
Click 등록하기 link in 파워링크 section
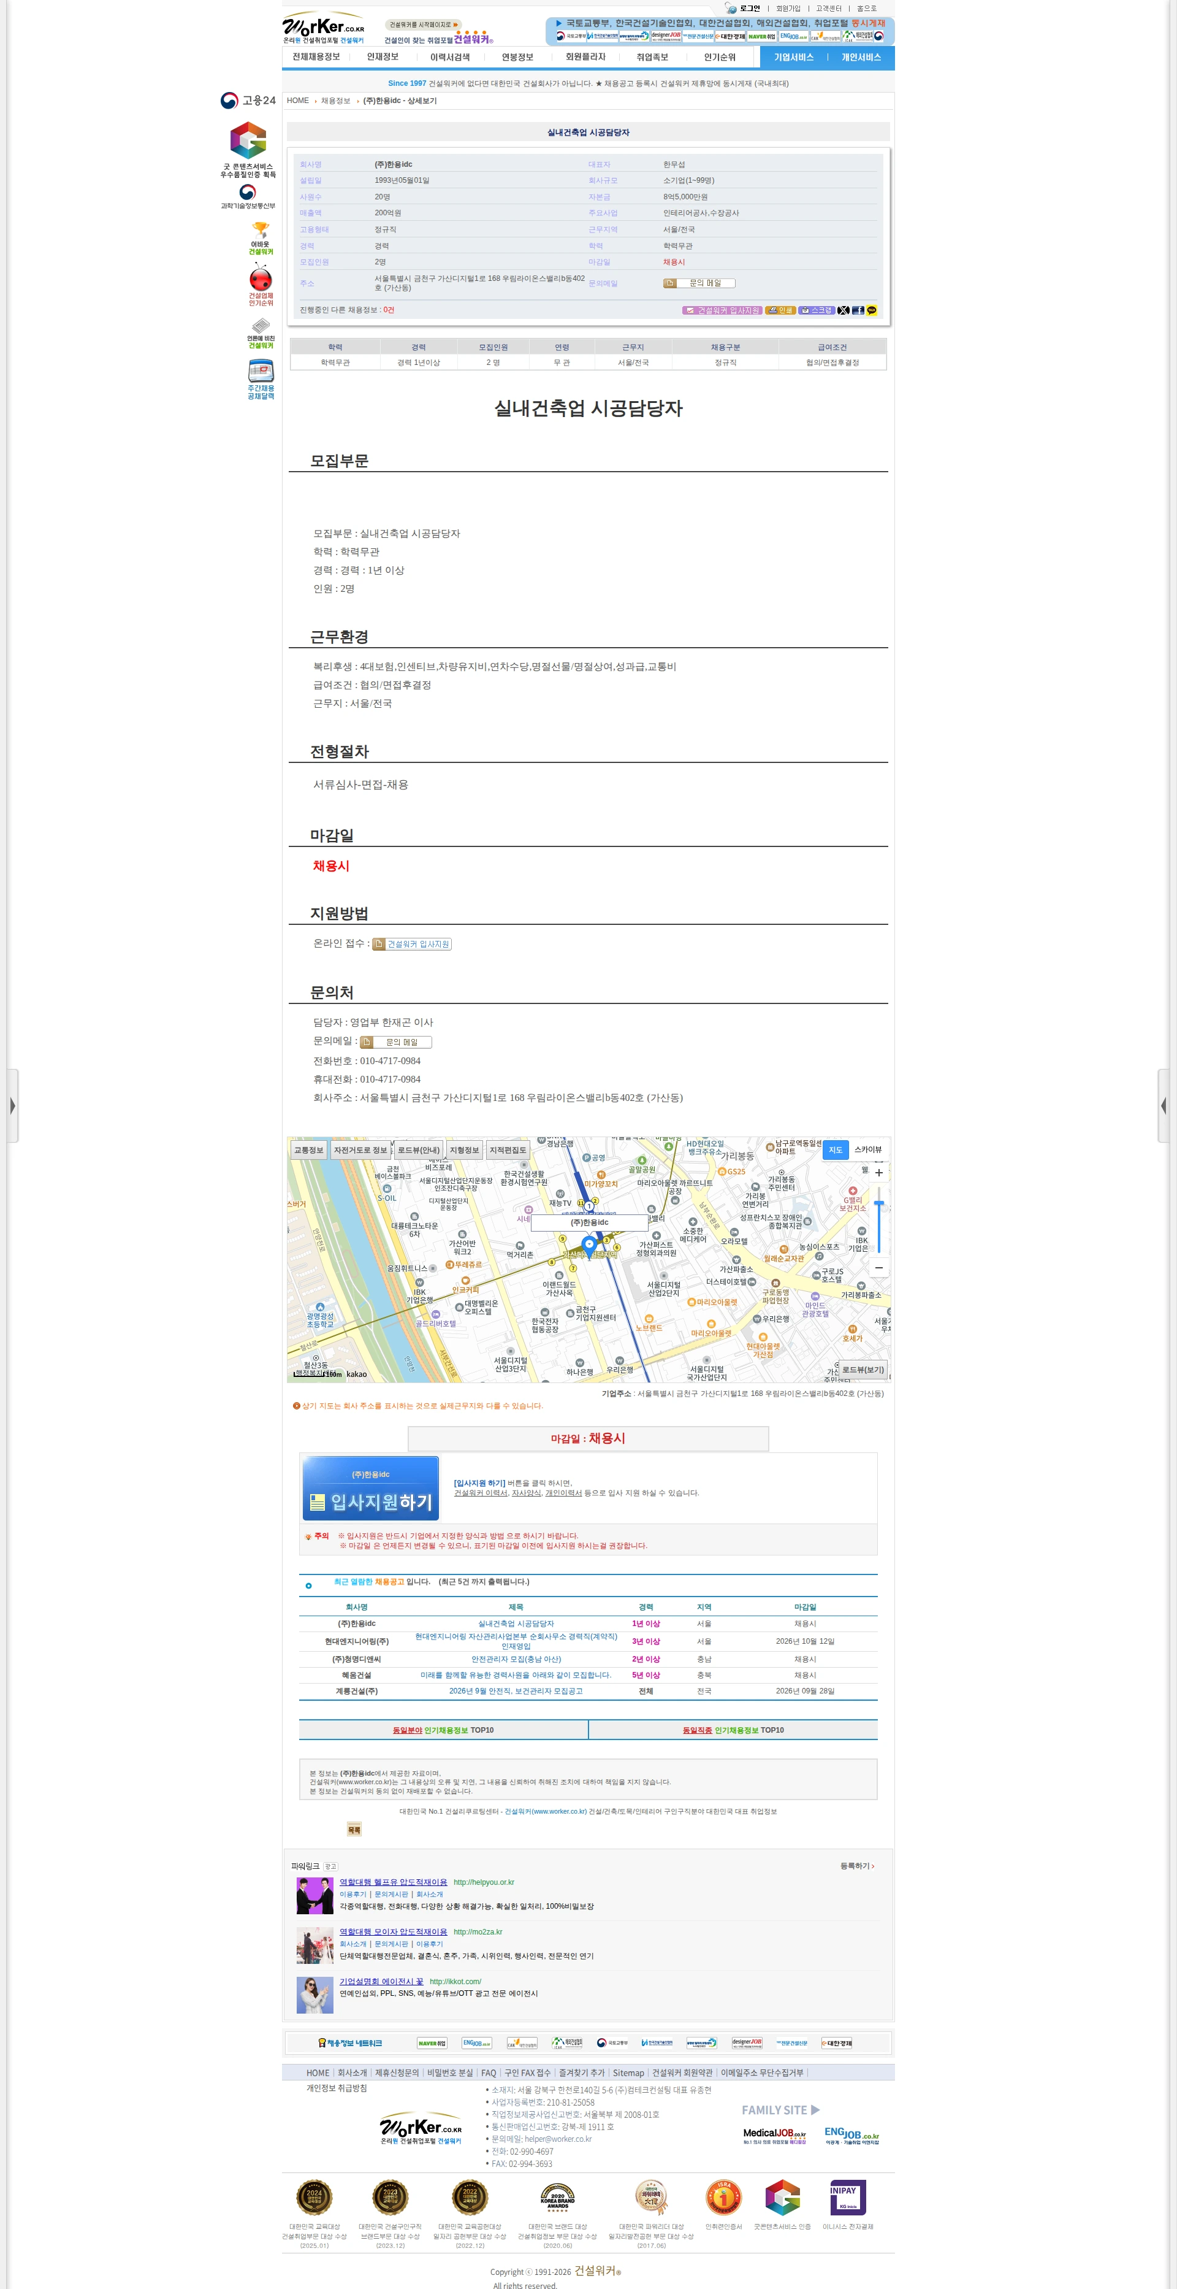click(857, 1866)
